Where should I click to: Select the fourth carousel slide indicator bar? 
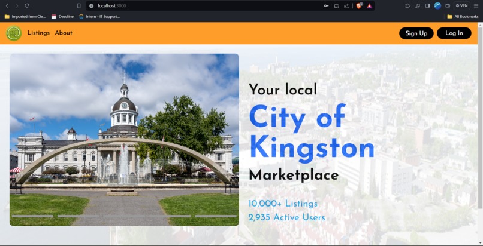[170, 216]
